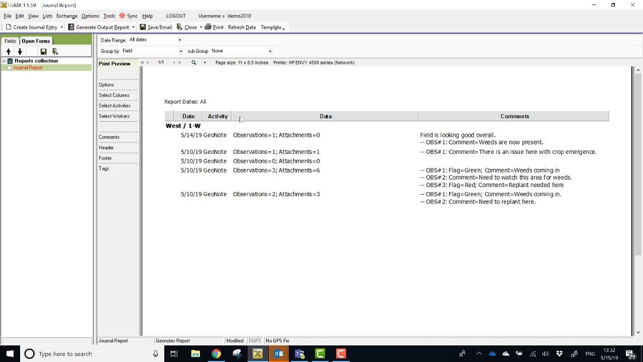Open the Close button dropdown arrow
This screenshot has width=643, height=362.
click(201, 27)
